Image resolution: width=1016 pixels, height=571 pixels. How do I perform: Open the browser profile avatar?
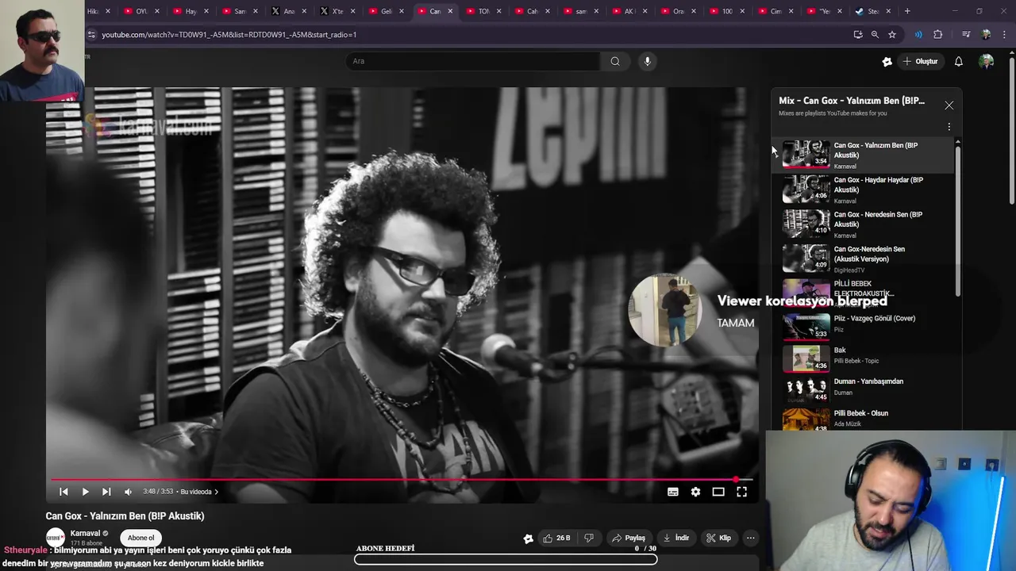tap(987, 35)
